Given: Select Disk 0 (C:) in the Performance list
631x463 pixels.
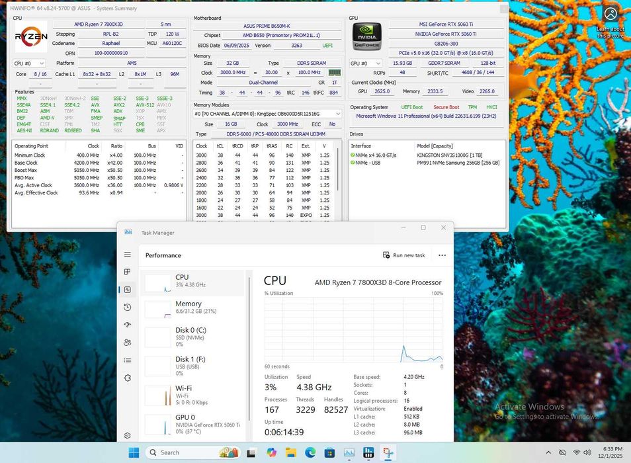Looking at the screenshot, I should tap(192, 337).
